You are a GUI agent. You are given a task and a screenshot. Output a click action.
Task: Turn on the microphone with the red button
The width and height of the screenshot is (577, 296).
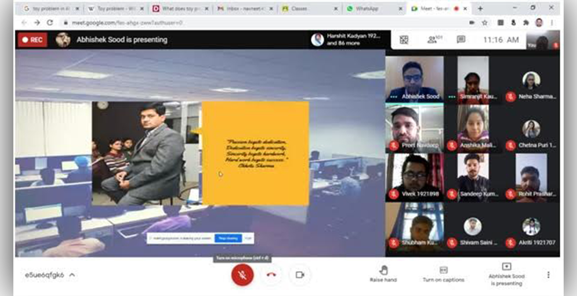242,275
